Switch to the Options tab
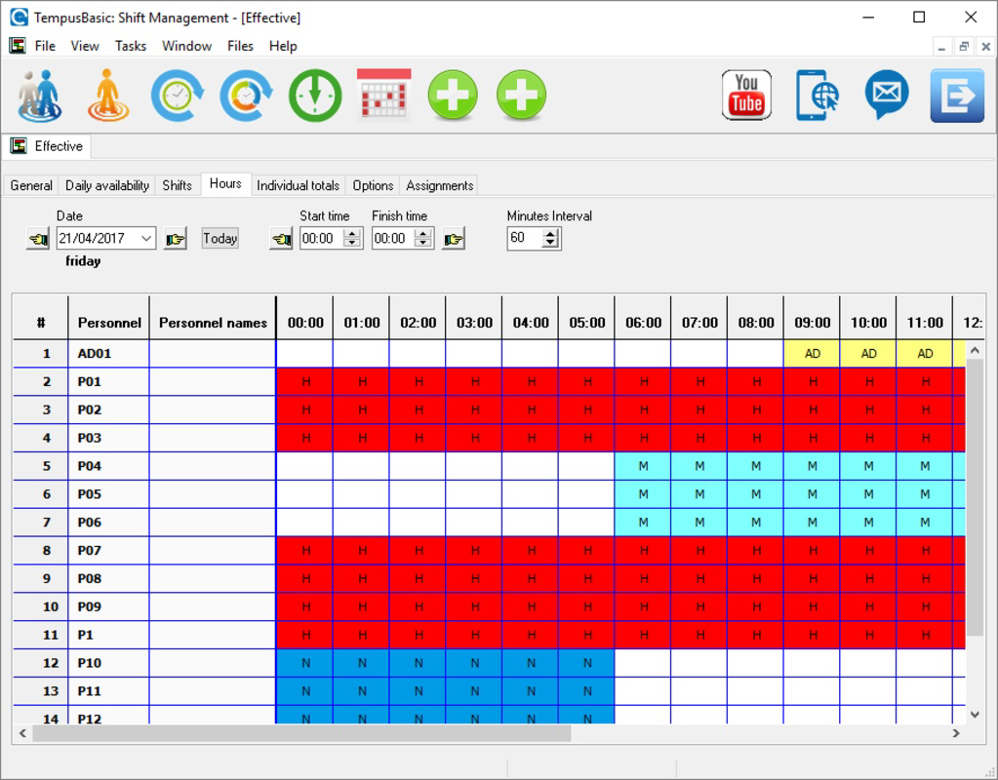Image resolution: width=998 pixels, height=780 pixels. (373, 185)
